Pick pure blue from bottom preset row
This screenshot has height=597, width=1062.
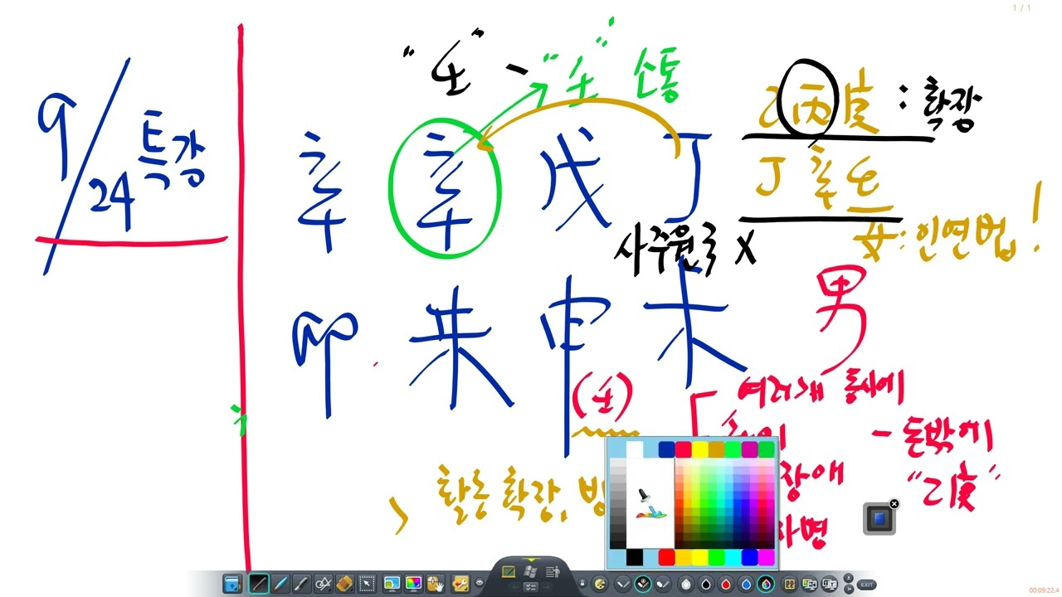(x=750, y=557)
